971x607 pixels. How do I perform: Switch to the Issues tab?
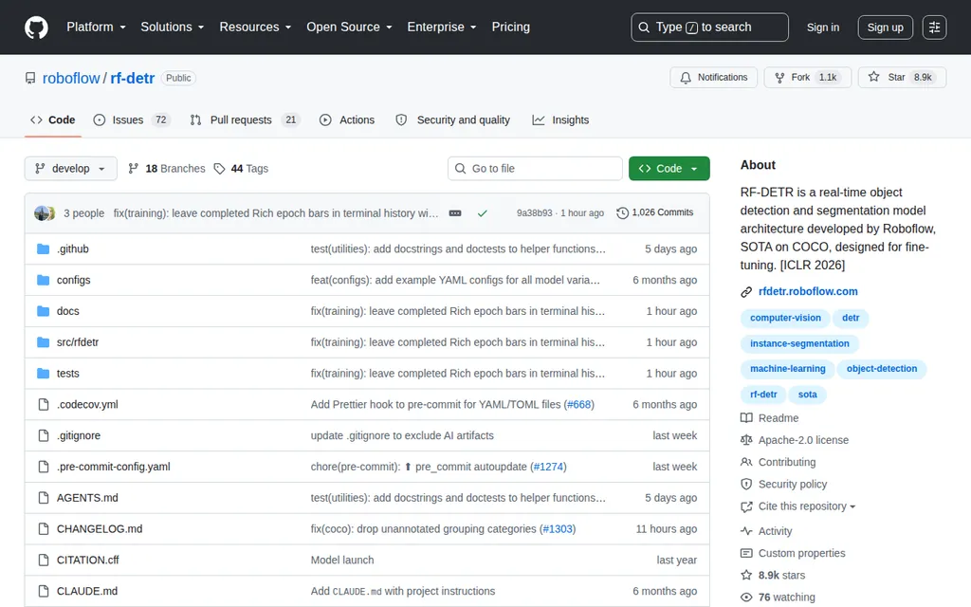(131, 120)
